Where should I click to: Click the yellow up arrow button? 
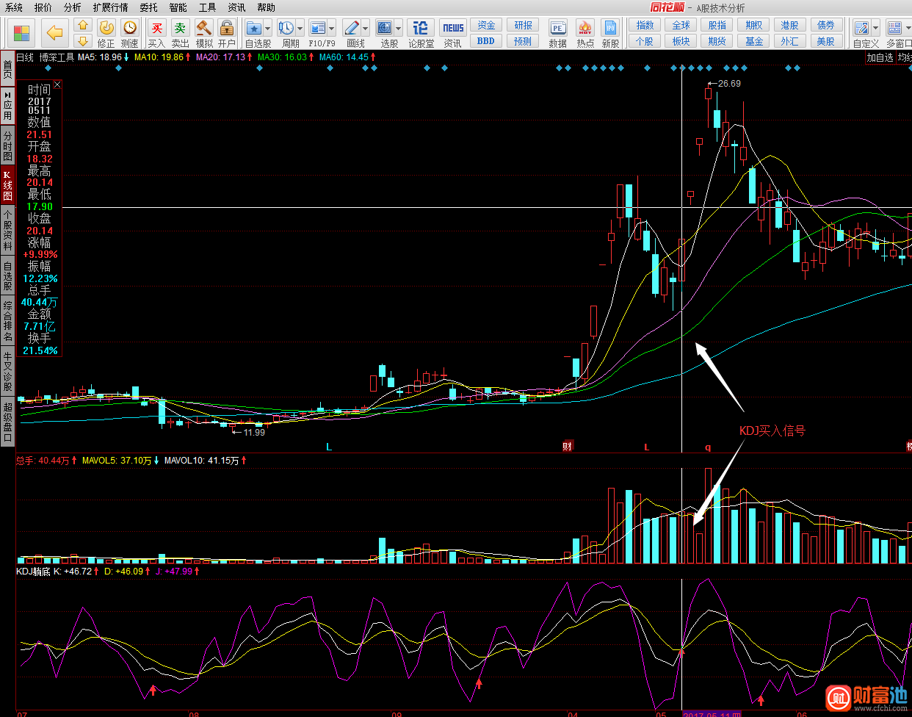tap(83, 26)
